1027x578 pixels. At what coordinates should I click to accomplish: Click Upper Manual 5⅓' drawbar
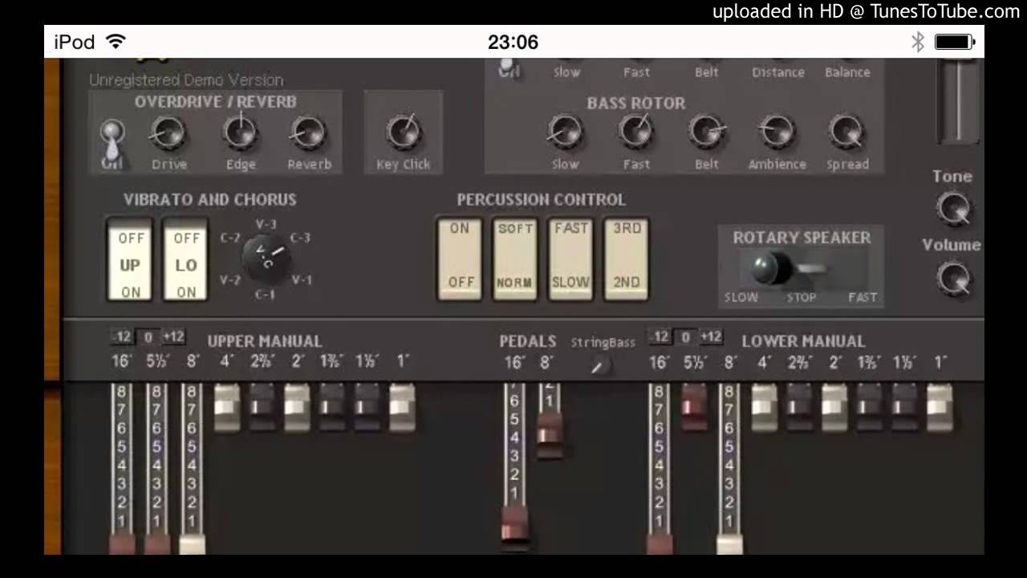coord(156,469)
